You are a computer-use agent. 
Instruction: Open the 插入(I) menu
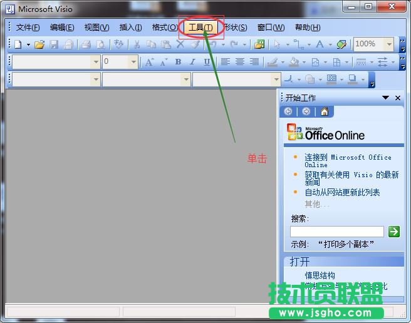tap(130, 28)
